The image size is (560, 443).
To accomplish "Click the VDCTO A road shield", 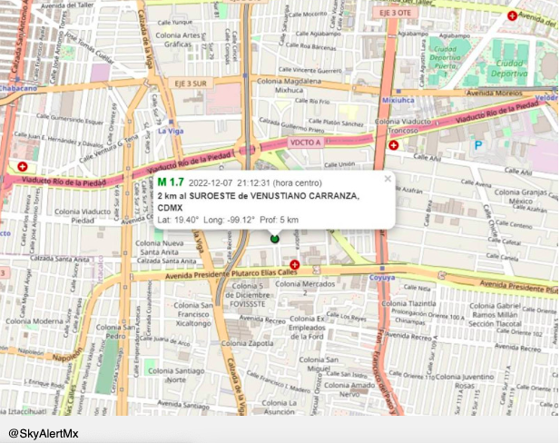I will pos(308,143).
